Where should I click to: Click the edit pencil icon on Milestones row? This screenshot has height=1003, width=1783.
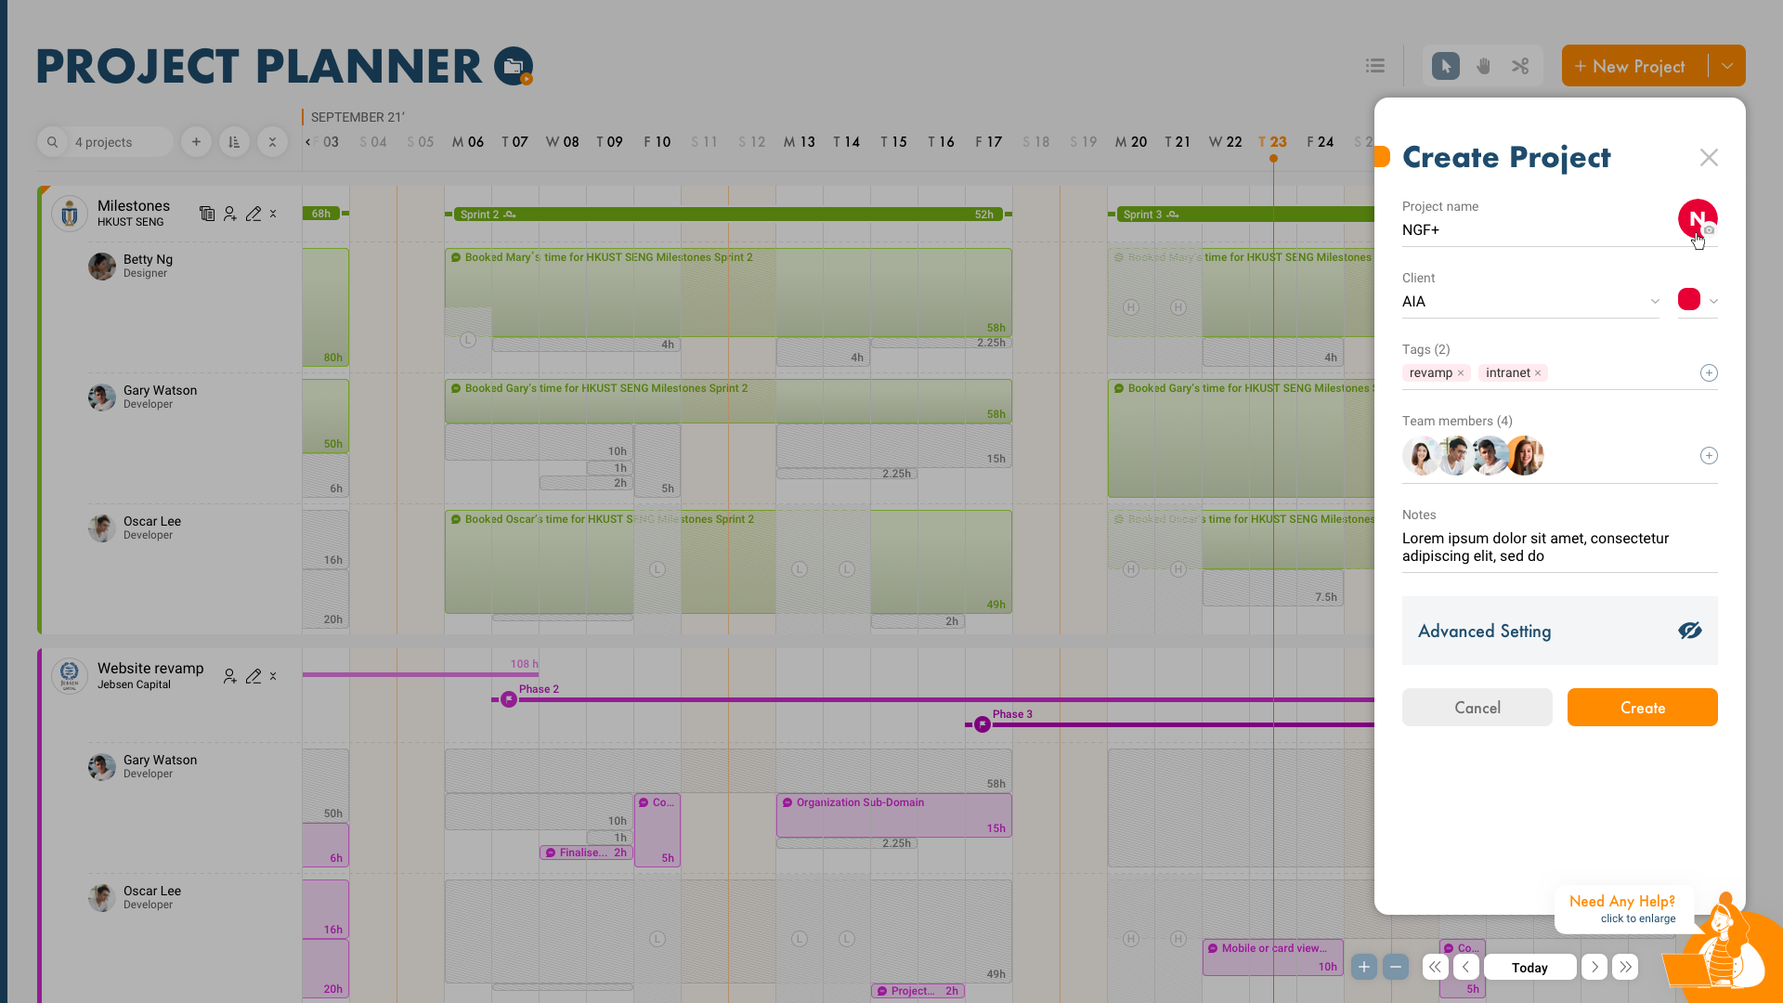[254, 213]
